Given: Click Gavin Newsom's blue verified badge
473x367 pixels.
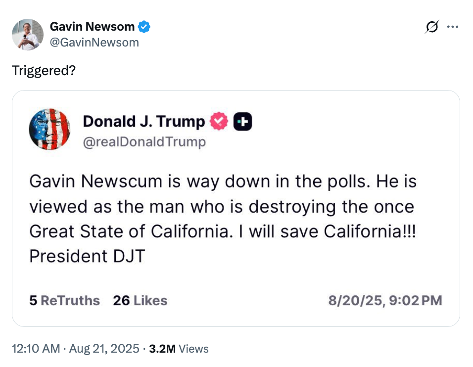Looking at the screenshot, I should pyautogui.click(x=144, y=27).
